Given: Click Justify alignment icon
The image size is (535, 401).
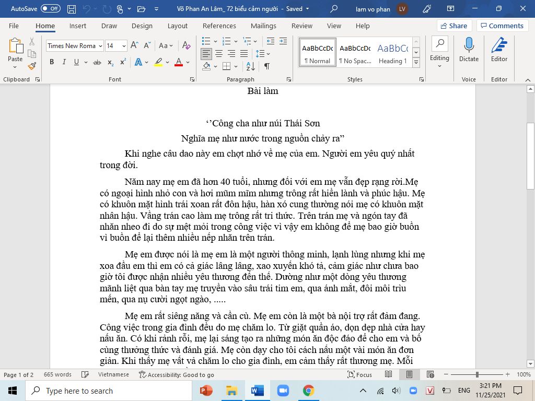Looking at the screenshot, I should pos(244,54).
